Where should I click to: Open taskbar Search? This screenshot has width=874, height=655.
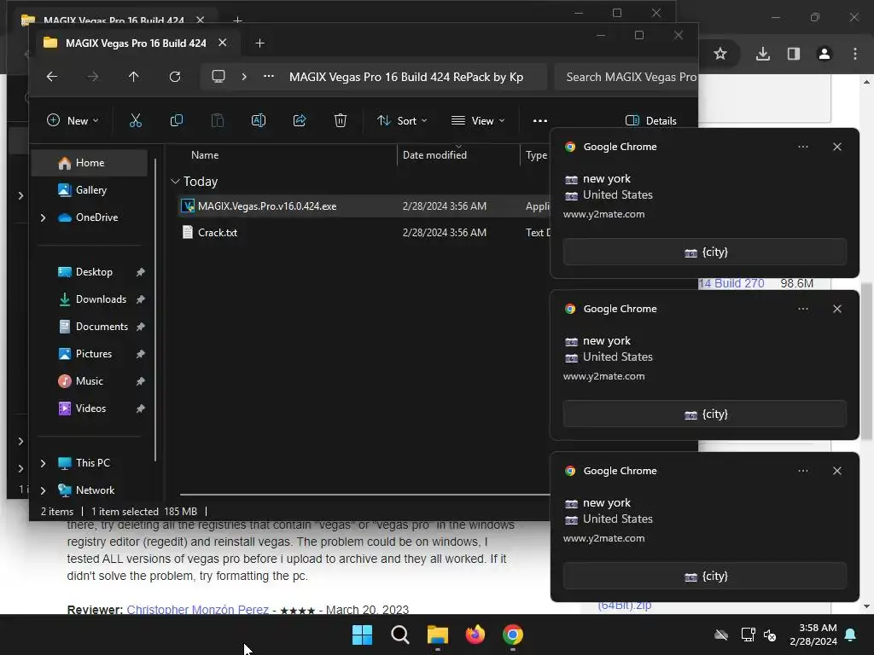[400, 635]
